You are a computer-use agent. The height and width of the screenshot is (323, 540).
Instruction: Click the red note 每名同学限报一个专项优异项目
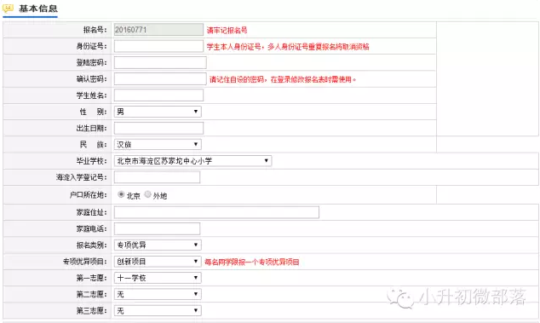pos(252,262)
